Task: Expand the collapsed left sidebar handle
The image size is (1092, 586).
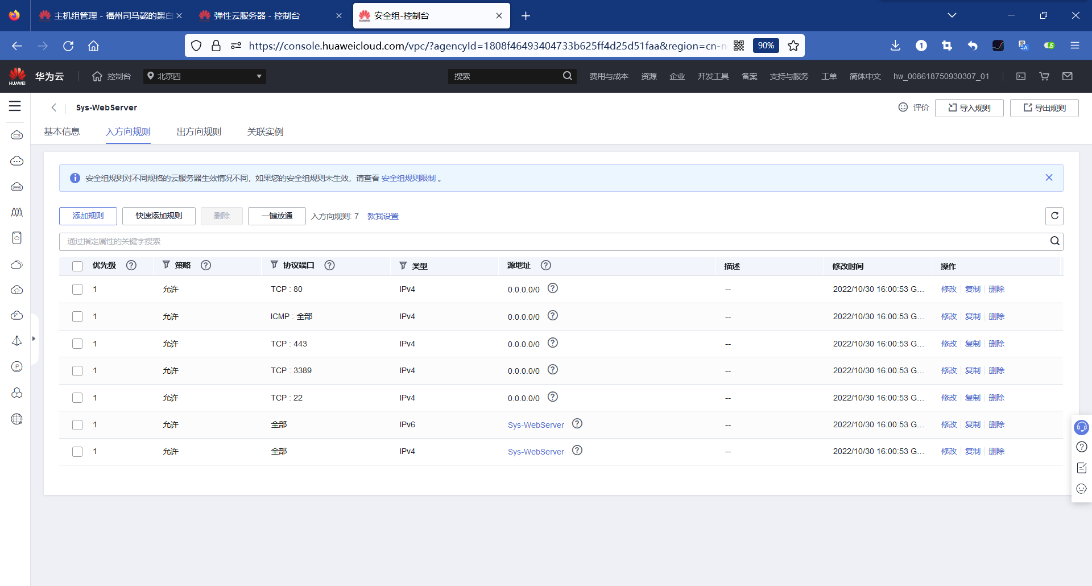Action: pyautogui.click(x=34, y=339)
